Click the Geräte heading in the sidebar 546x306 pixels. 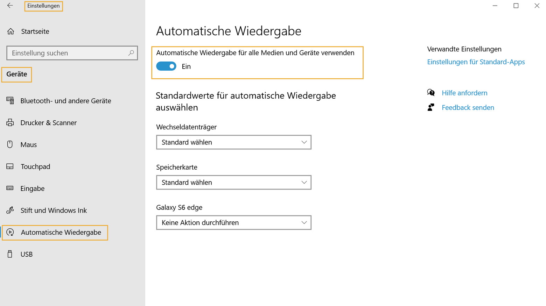click(x=16, y=74)
